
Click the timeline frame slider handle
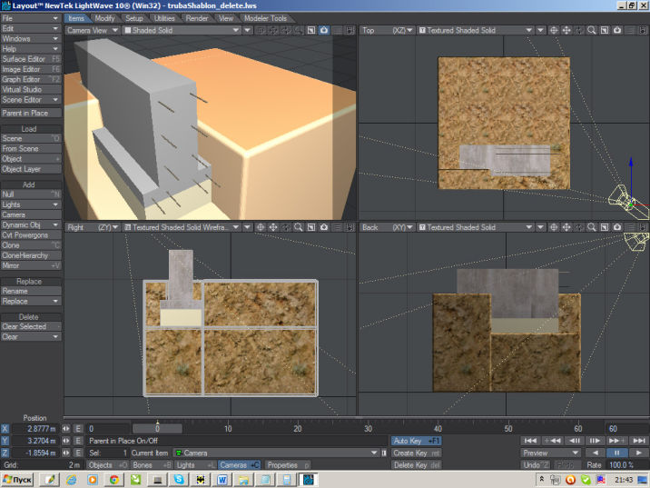[x=157, y=428]
